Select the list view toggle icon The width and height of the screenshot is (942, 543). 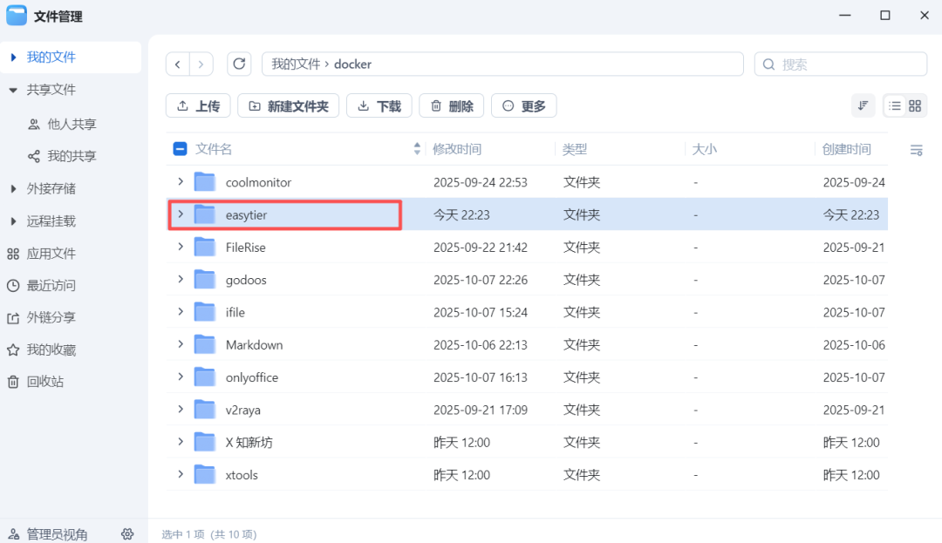[894, 105]
